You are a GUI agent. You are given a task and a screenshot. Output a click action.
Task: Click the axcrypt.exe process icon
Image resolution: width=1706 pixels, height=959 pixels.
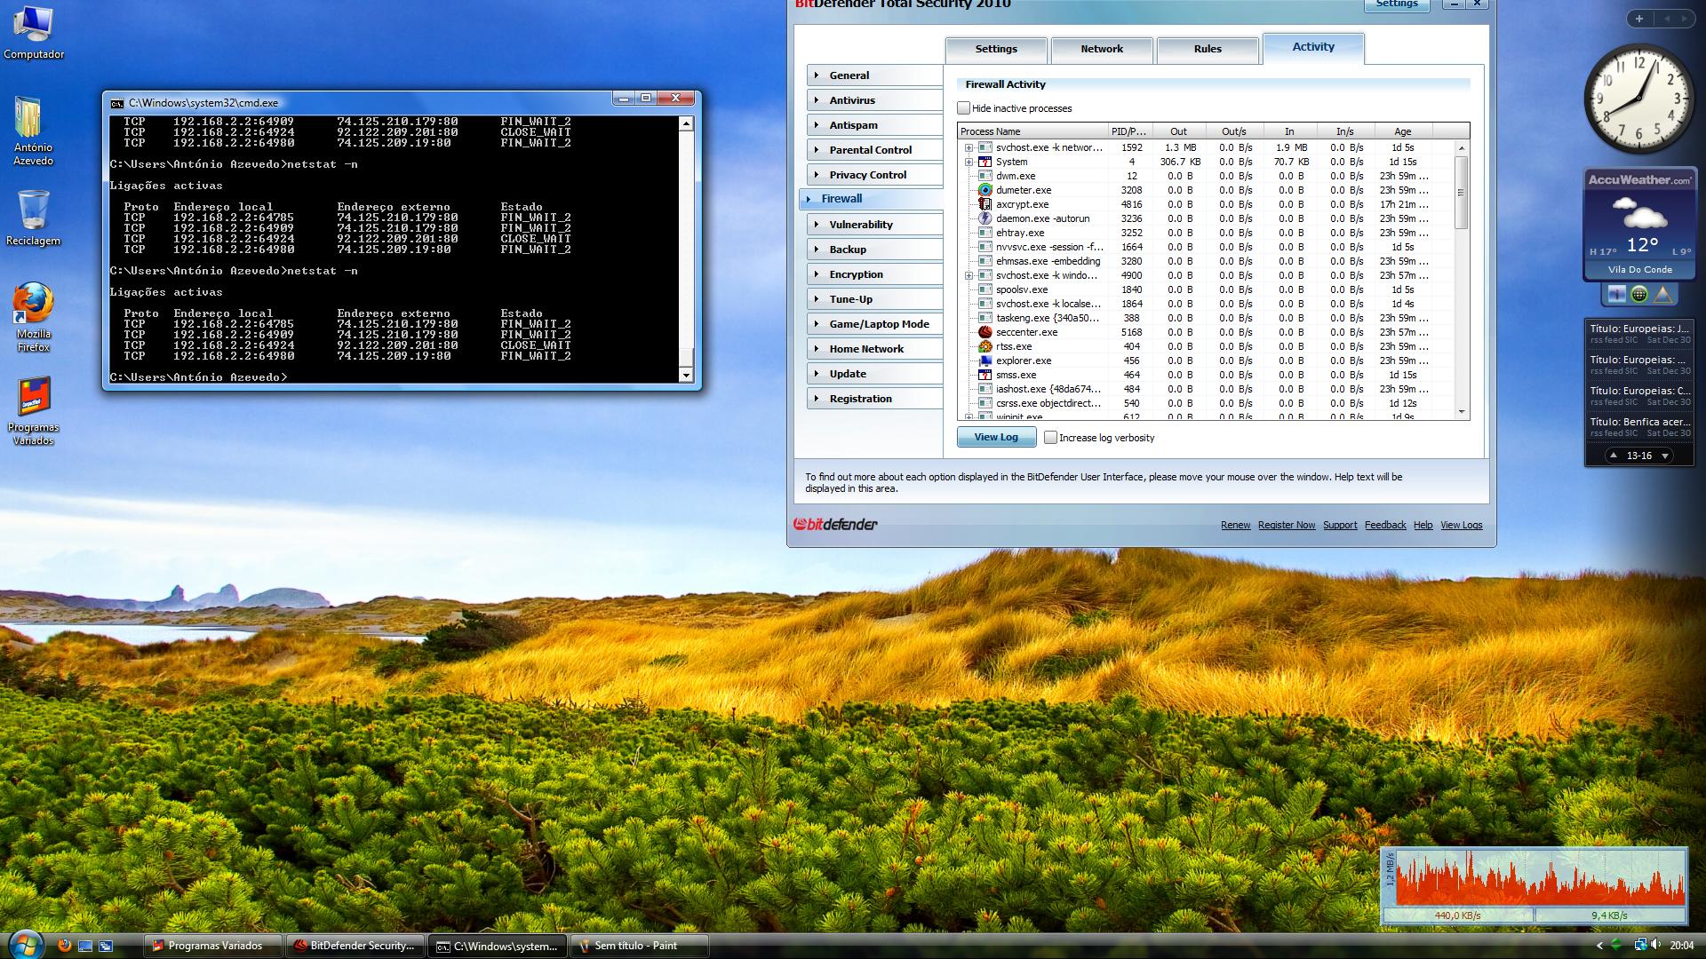point(985,204)
